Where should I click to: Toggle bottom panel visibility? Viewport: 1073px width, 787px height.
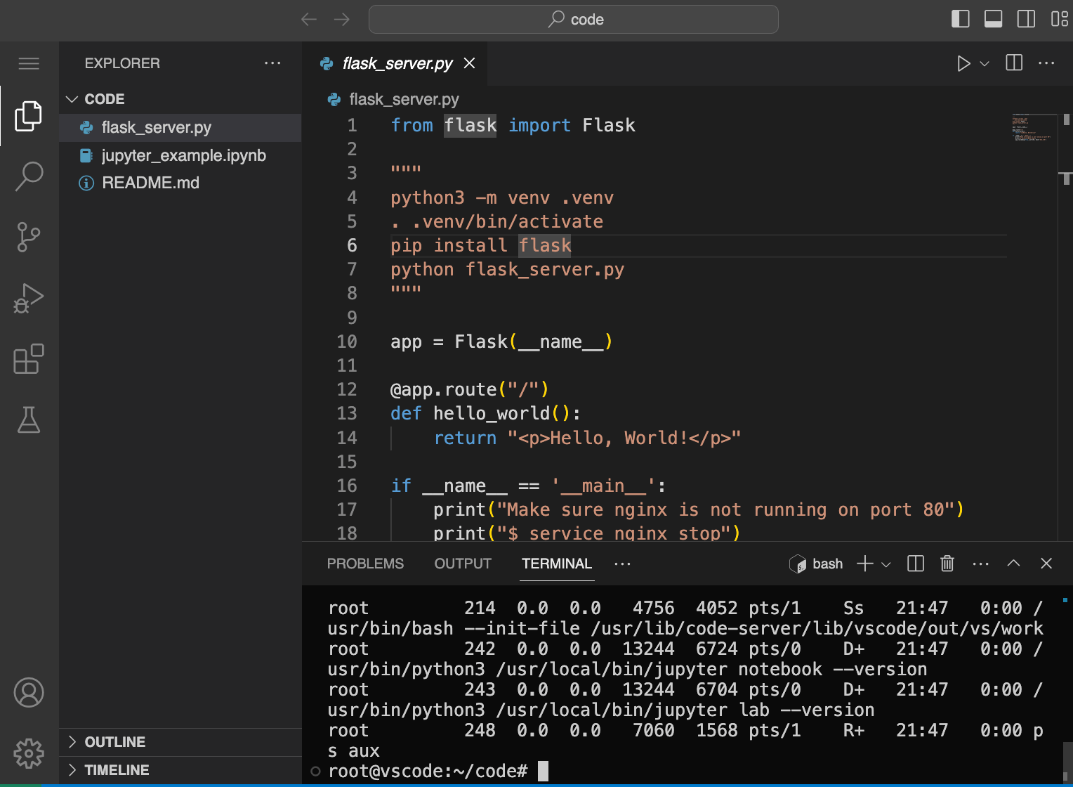click(993, 19)
